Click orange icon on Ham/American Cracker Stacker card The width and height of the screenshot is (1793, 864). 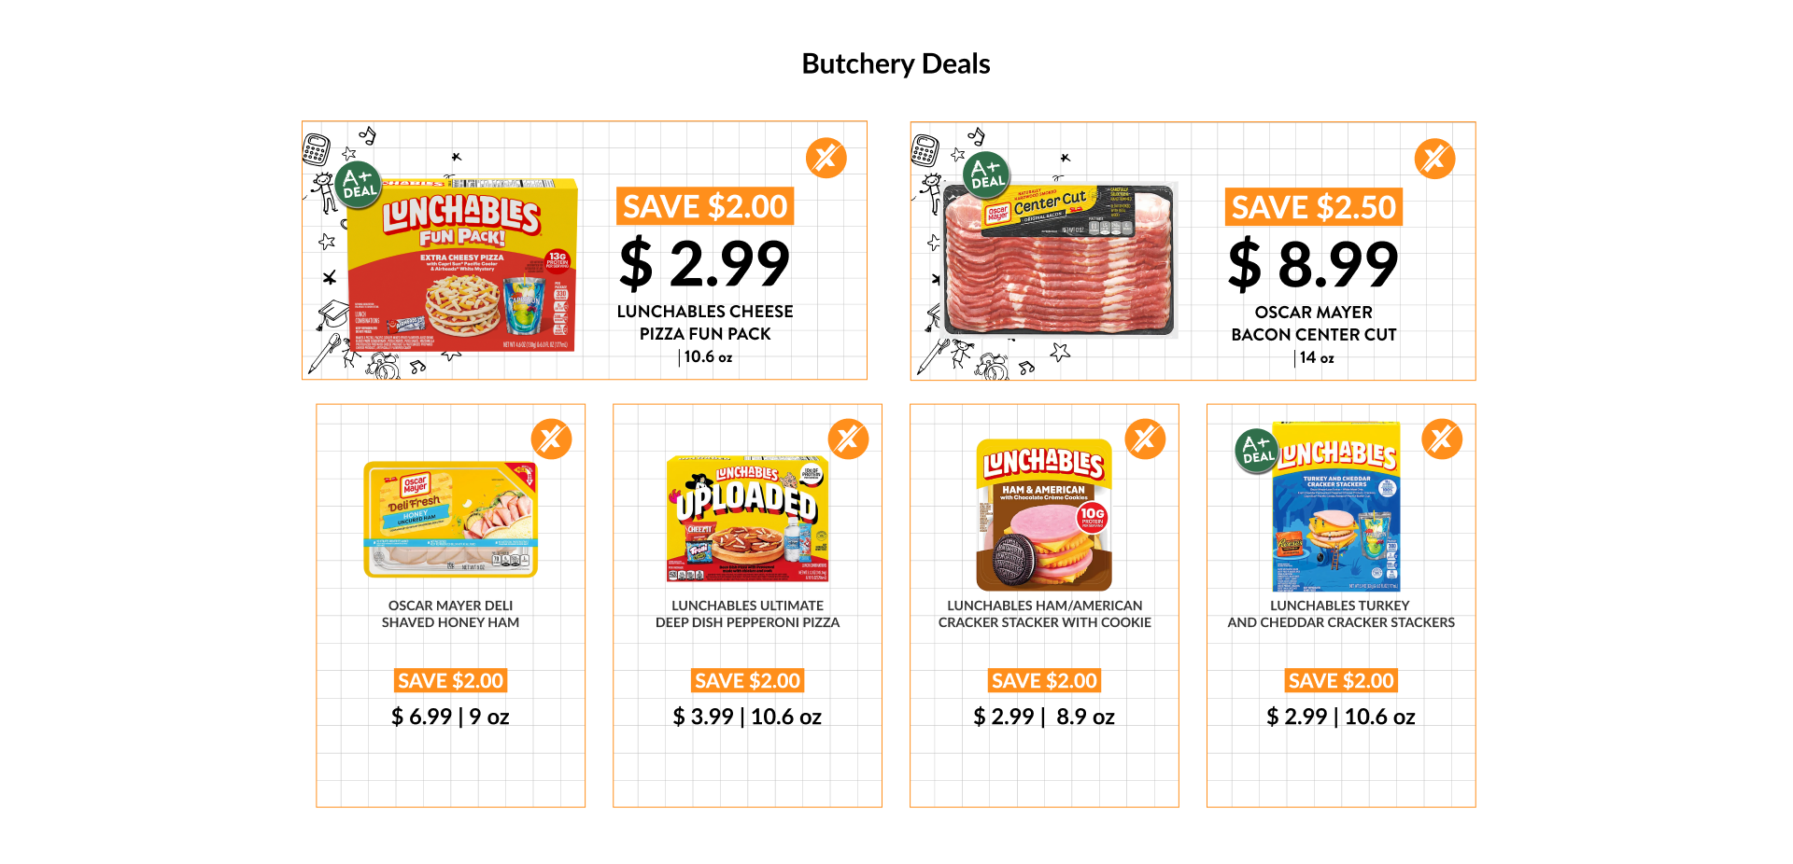[1146, 439]
